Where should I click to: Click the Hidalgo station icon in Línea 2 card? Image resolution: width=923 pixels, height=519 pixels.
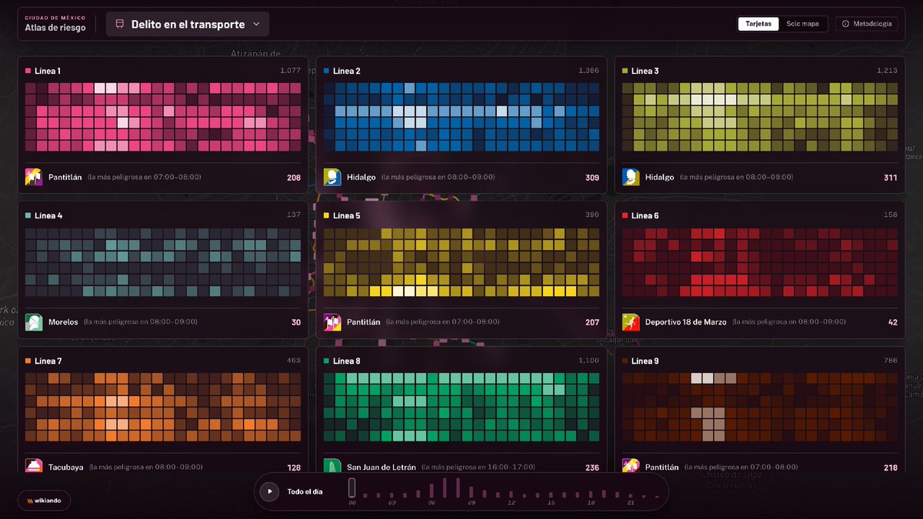332,177
